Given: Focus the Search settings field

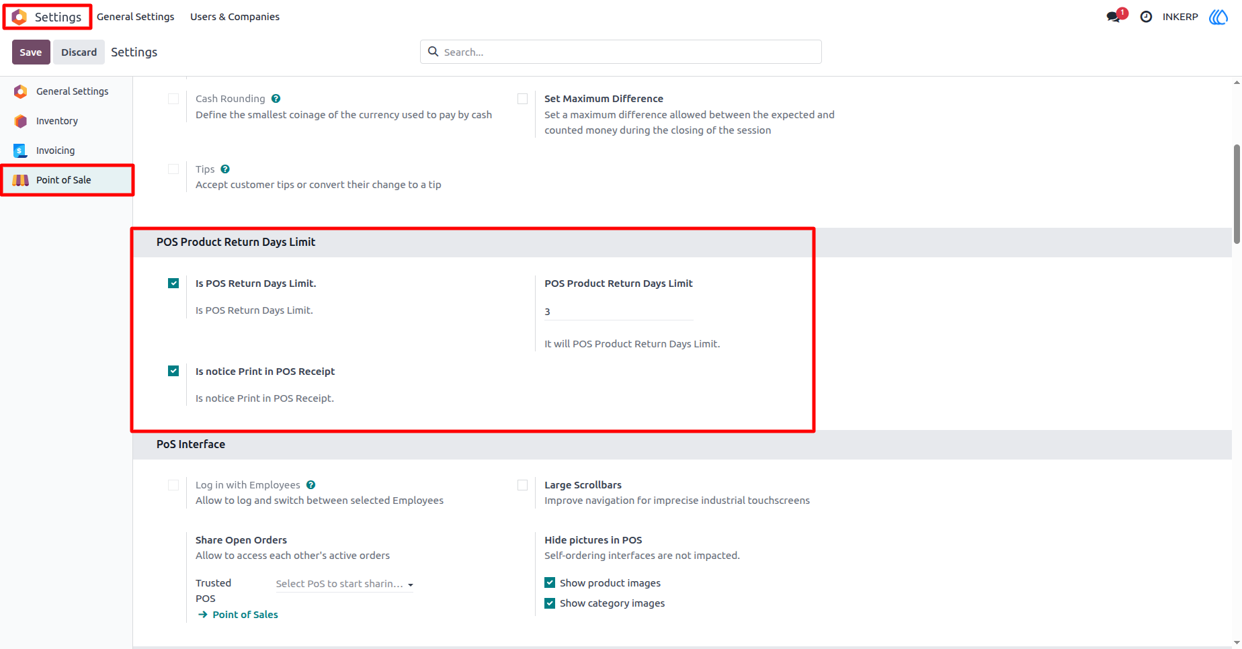Looking at the screenshot, I should click(x=621, y=52).
